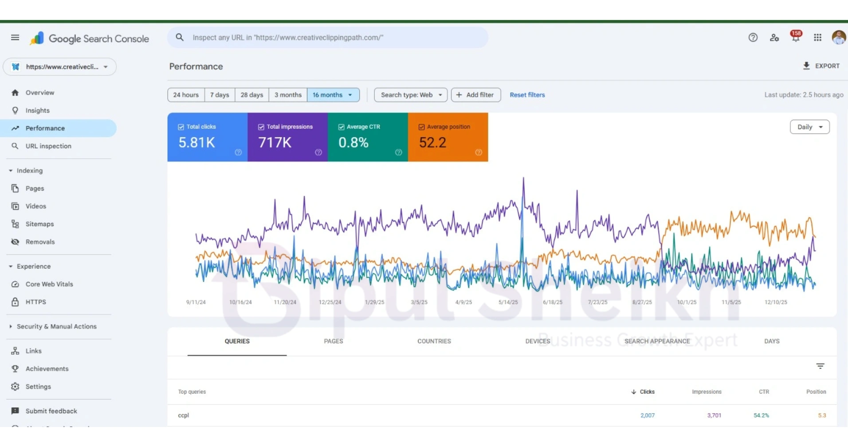Expand the Security & Manual Actions section
The image size is (848, 447).
(x=56, y=326)
